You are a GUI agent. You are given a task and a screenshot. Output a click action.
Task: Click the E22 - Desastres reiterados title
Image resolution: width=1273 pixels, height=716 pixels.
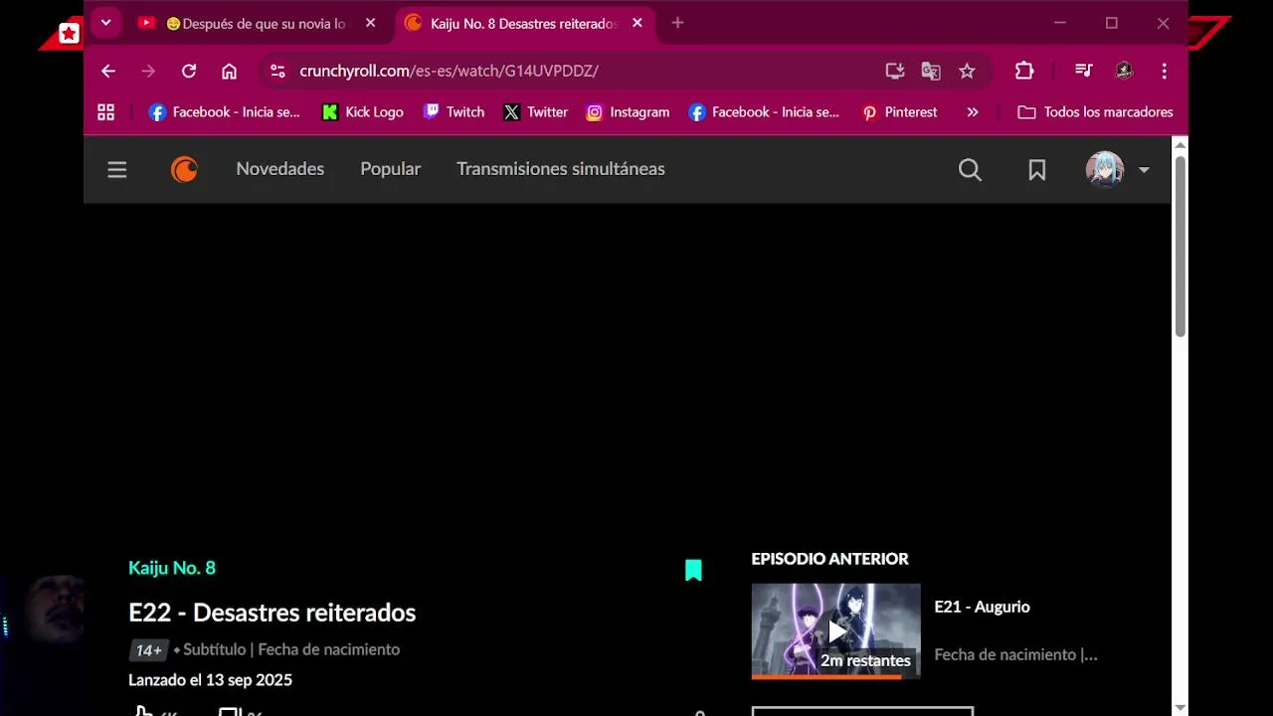tap(273, 613)
